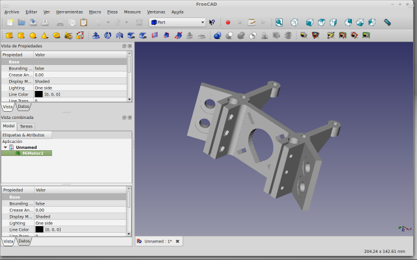Open a file with the folder icon

pyautogui.click(x=22, y=23)
